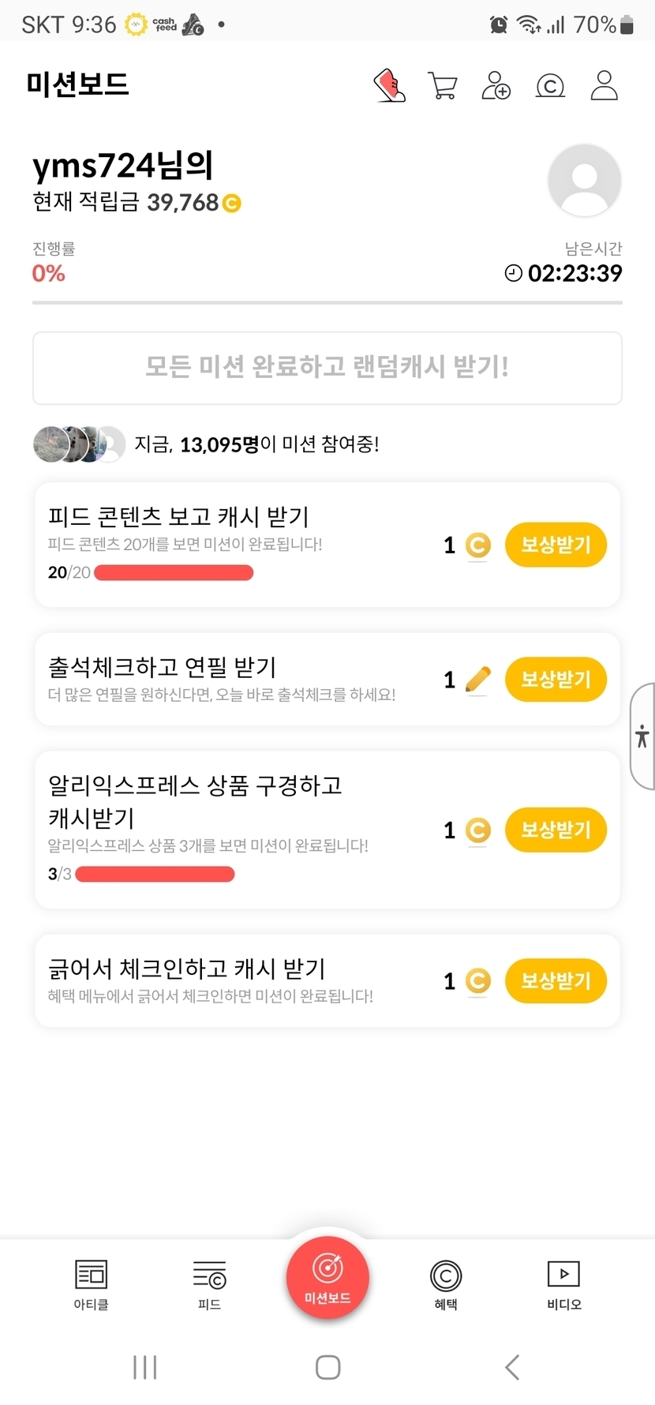
Task: Open the cash coin icon in header
Action: coord(550,85)
